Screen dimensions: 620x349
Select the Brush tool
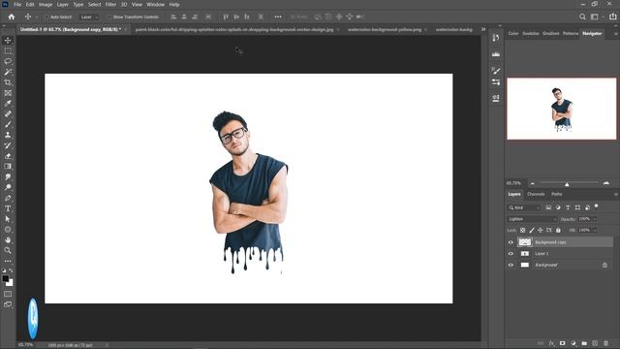[8, 124]
